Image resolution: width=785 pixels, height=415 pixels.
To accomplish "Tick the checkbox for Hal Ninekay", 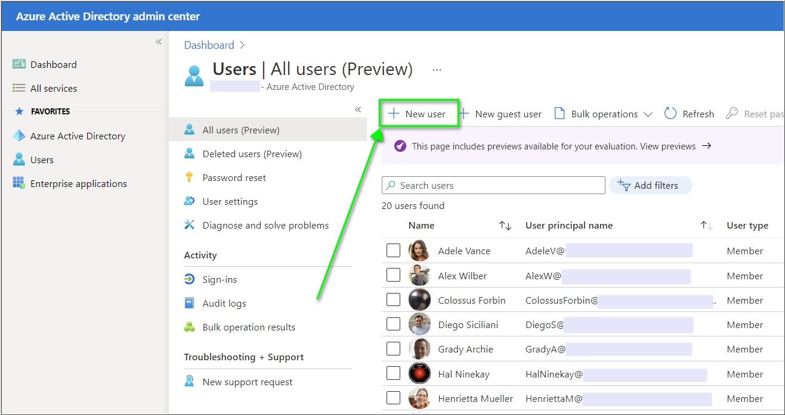I will coord(393,373).
